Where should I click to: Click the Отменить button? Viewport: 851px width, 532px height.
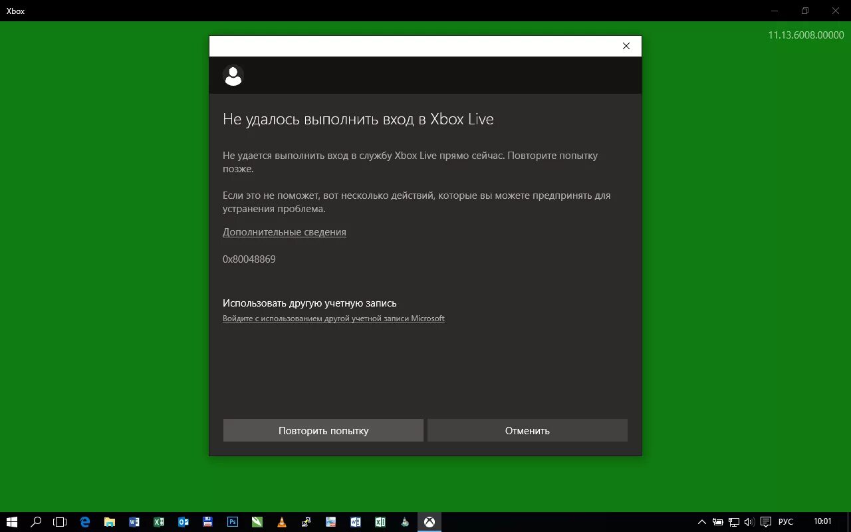click(x=527, y=430)
